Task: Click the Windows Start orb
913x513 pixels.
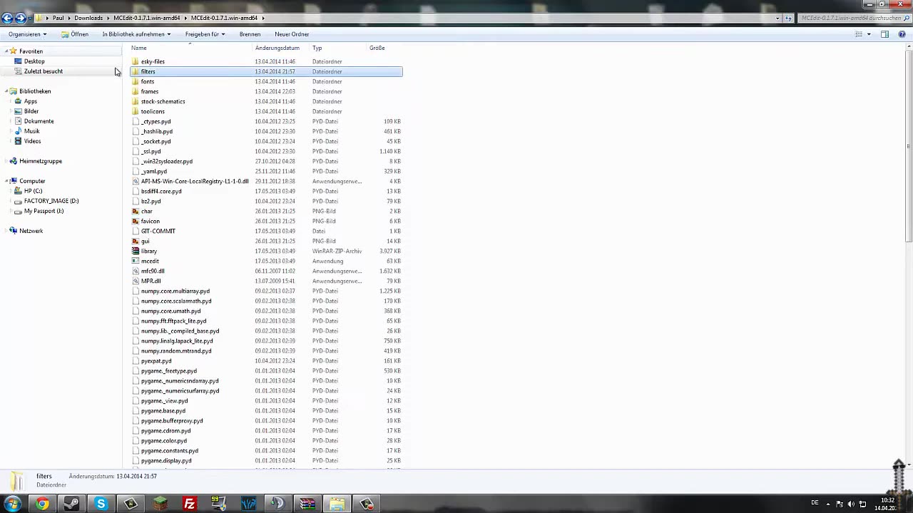Action: pos(12,504)
